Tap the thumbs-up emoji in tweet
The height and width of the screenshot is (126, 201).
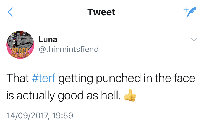point(130,96)
